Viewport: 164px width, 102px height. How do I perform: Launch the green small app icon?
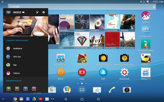[8, 89]
